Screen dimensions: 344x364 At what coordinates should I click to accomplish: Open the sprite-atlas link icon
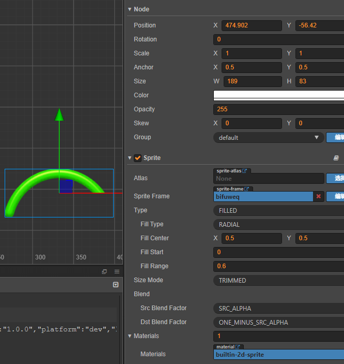click(x=244, y=171)
